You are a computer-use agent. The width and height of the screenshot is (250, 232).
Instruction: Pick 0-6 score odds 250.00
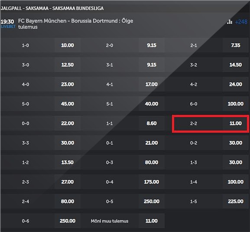click(68, 221)
